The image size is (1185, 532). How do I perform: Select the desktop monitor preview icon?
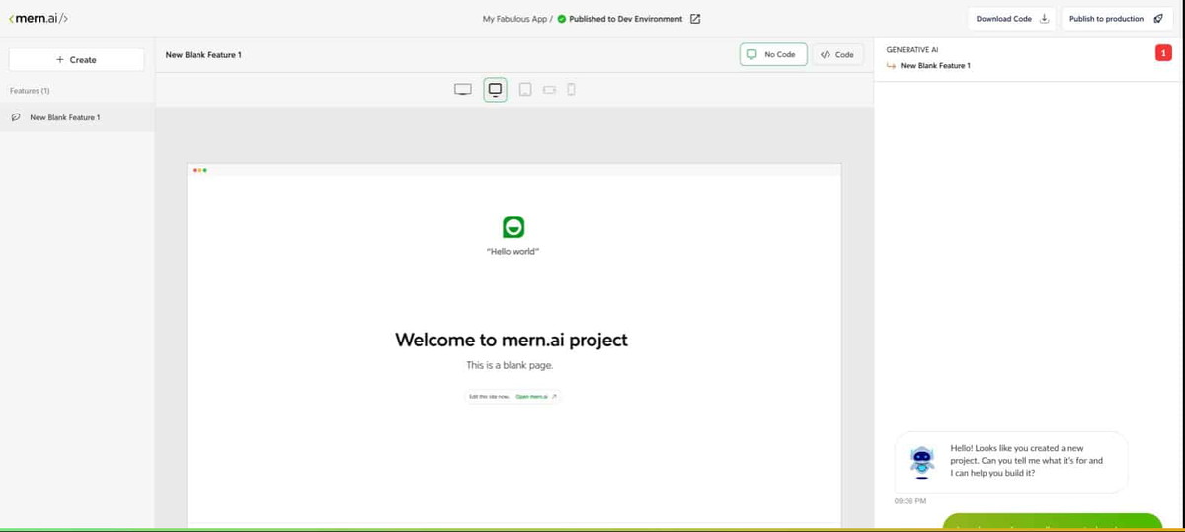pos(496,90)
